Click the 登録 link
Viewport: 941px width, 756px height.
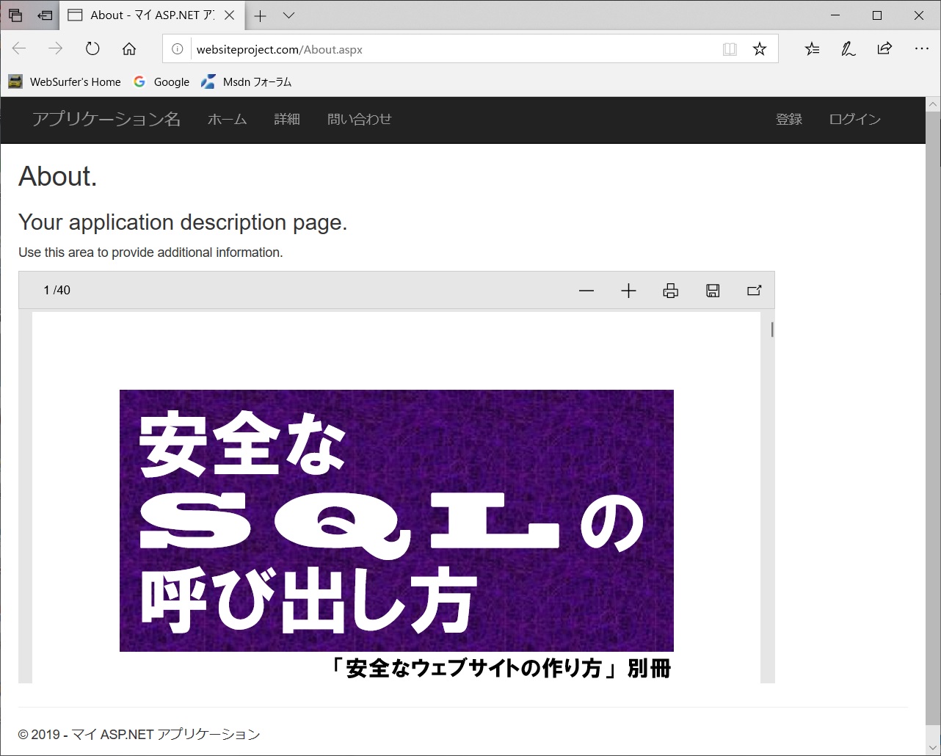(789, 120)
